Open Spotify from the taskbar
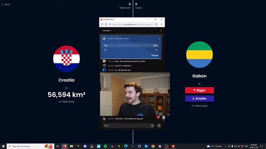This screenshot has height=149, width=266. click(105, 146)
